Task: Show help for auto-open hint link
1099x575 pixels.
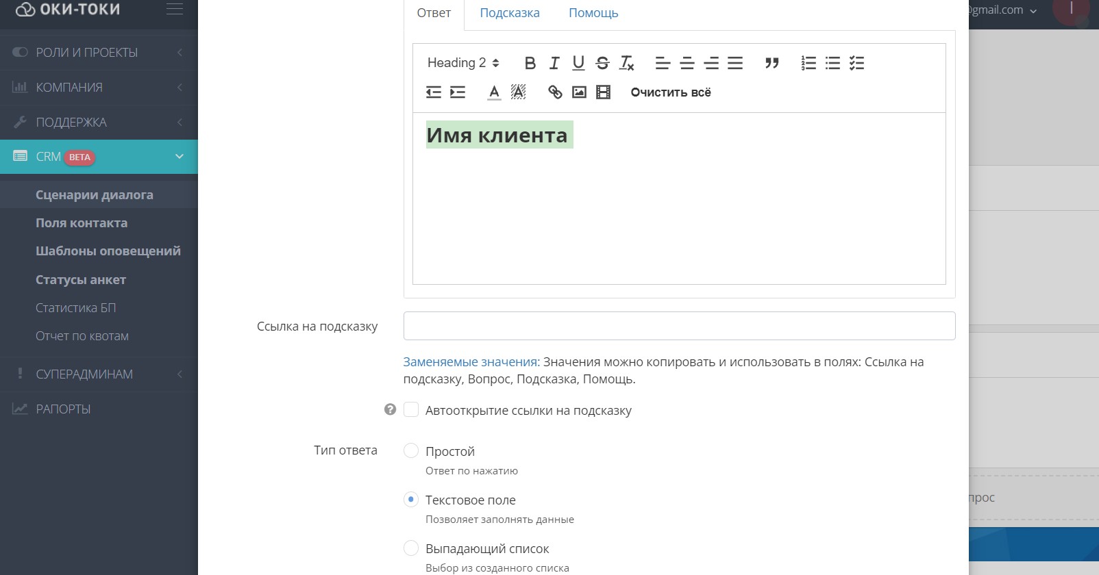Action: (390, 410)
